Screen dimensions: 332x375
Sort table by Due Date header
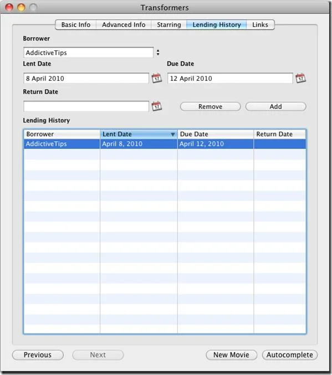coord(216,134)
